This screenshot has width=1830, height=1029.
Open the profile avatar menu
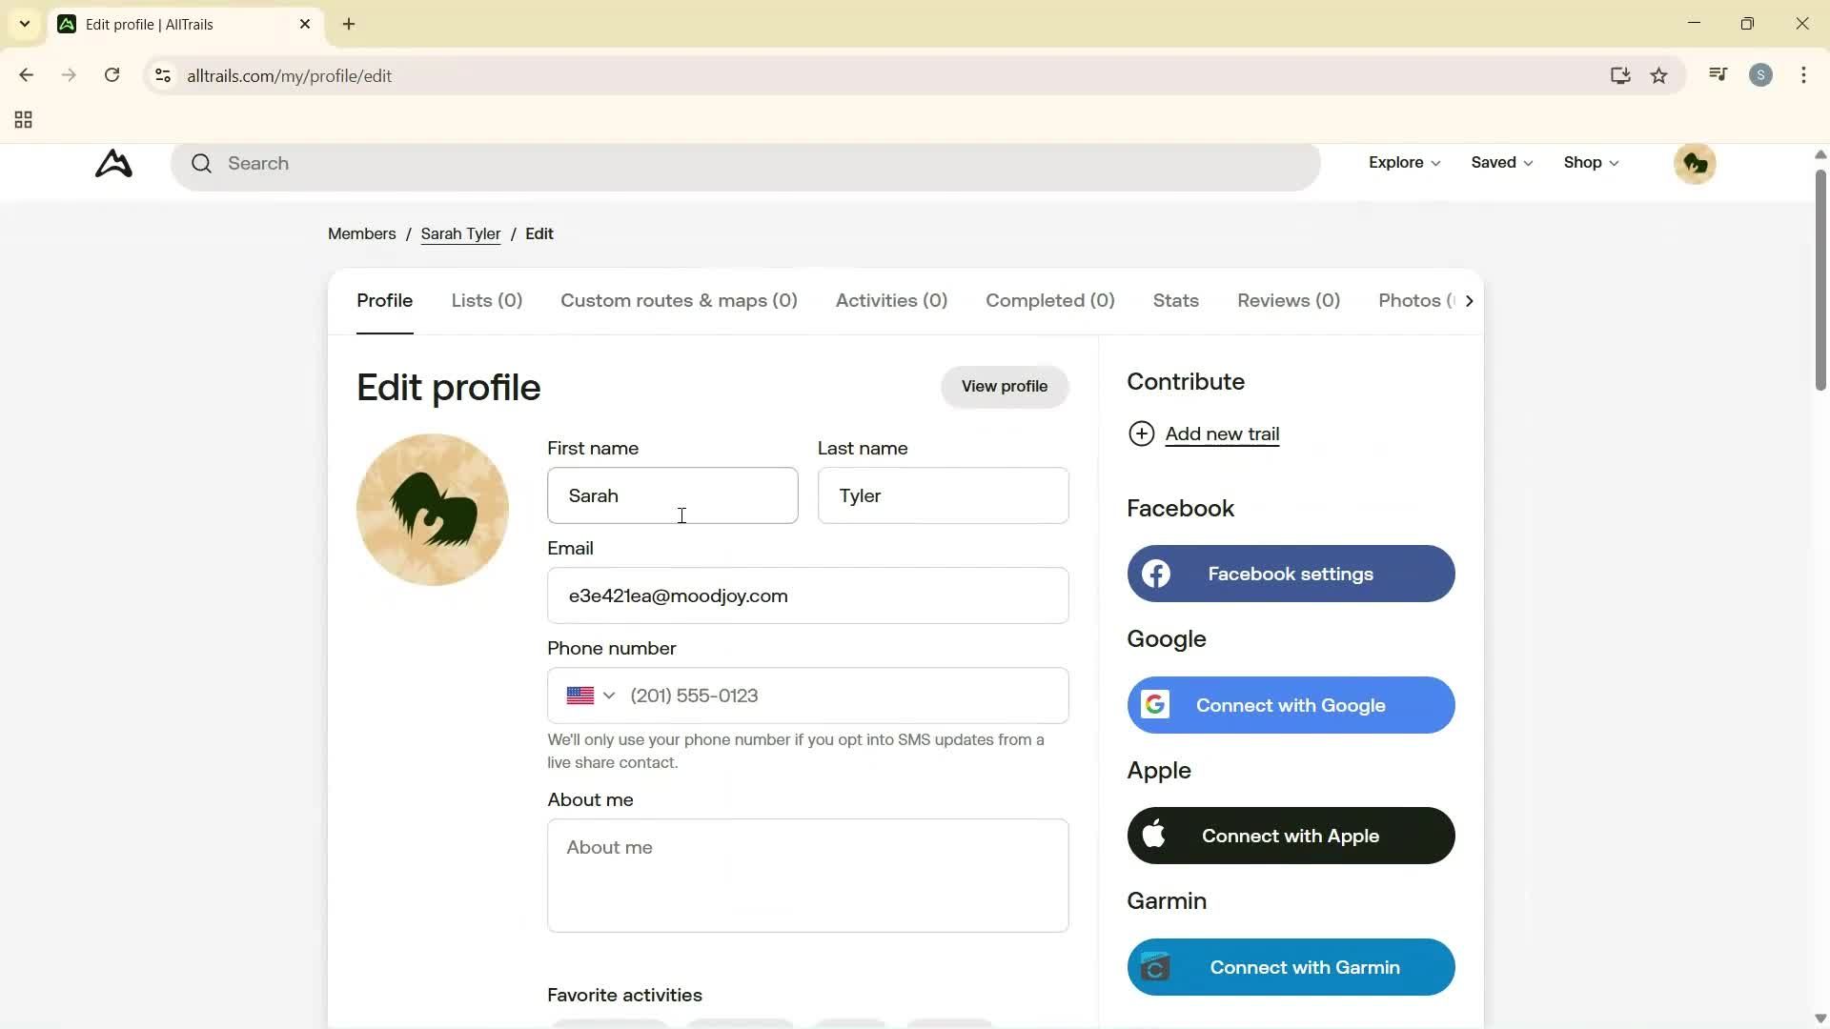click(1696, 163)
